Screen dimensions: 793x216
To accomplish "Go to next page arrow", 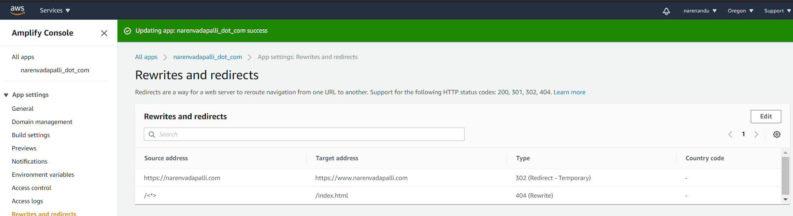I will [x=756, y=134].
